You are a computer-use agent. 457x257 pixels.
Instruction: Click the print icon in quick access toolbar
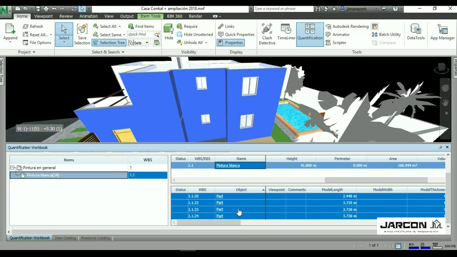coord(46,9)
